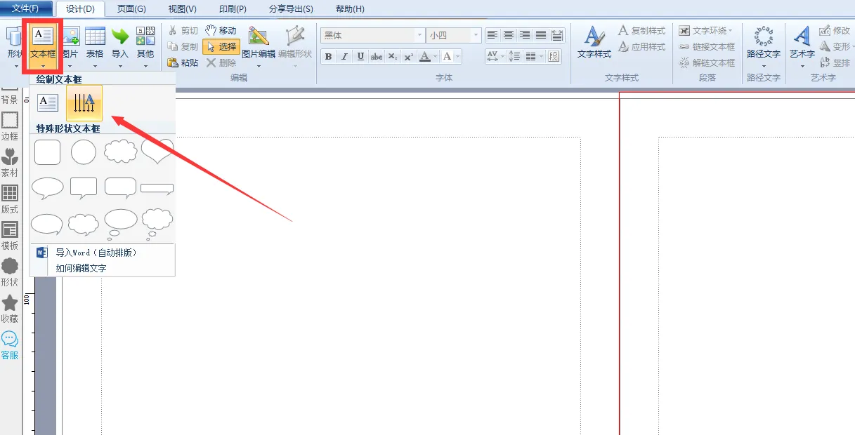Click the 移动 move tool button
The width and height of the screenshot is (855, 435).
coord(221,31)
